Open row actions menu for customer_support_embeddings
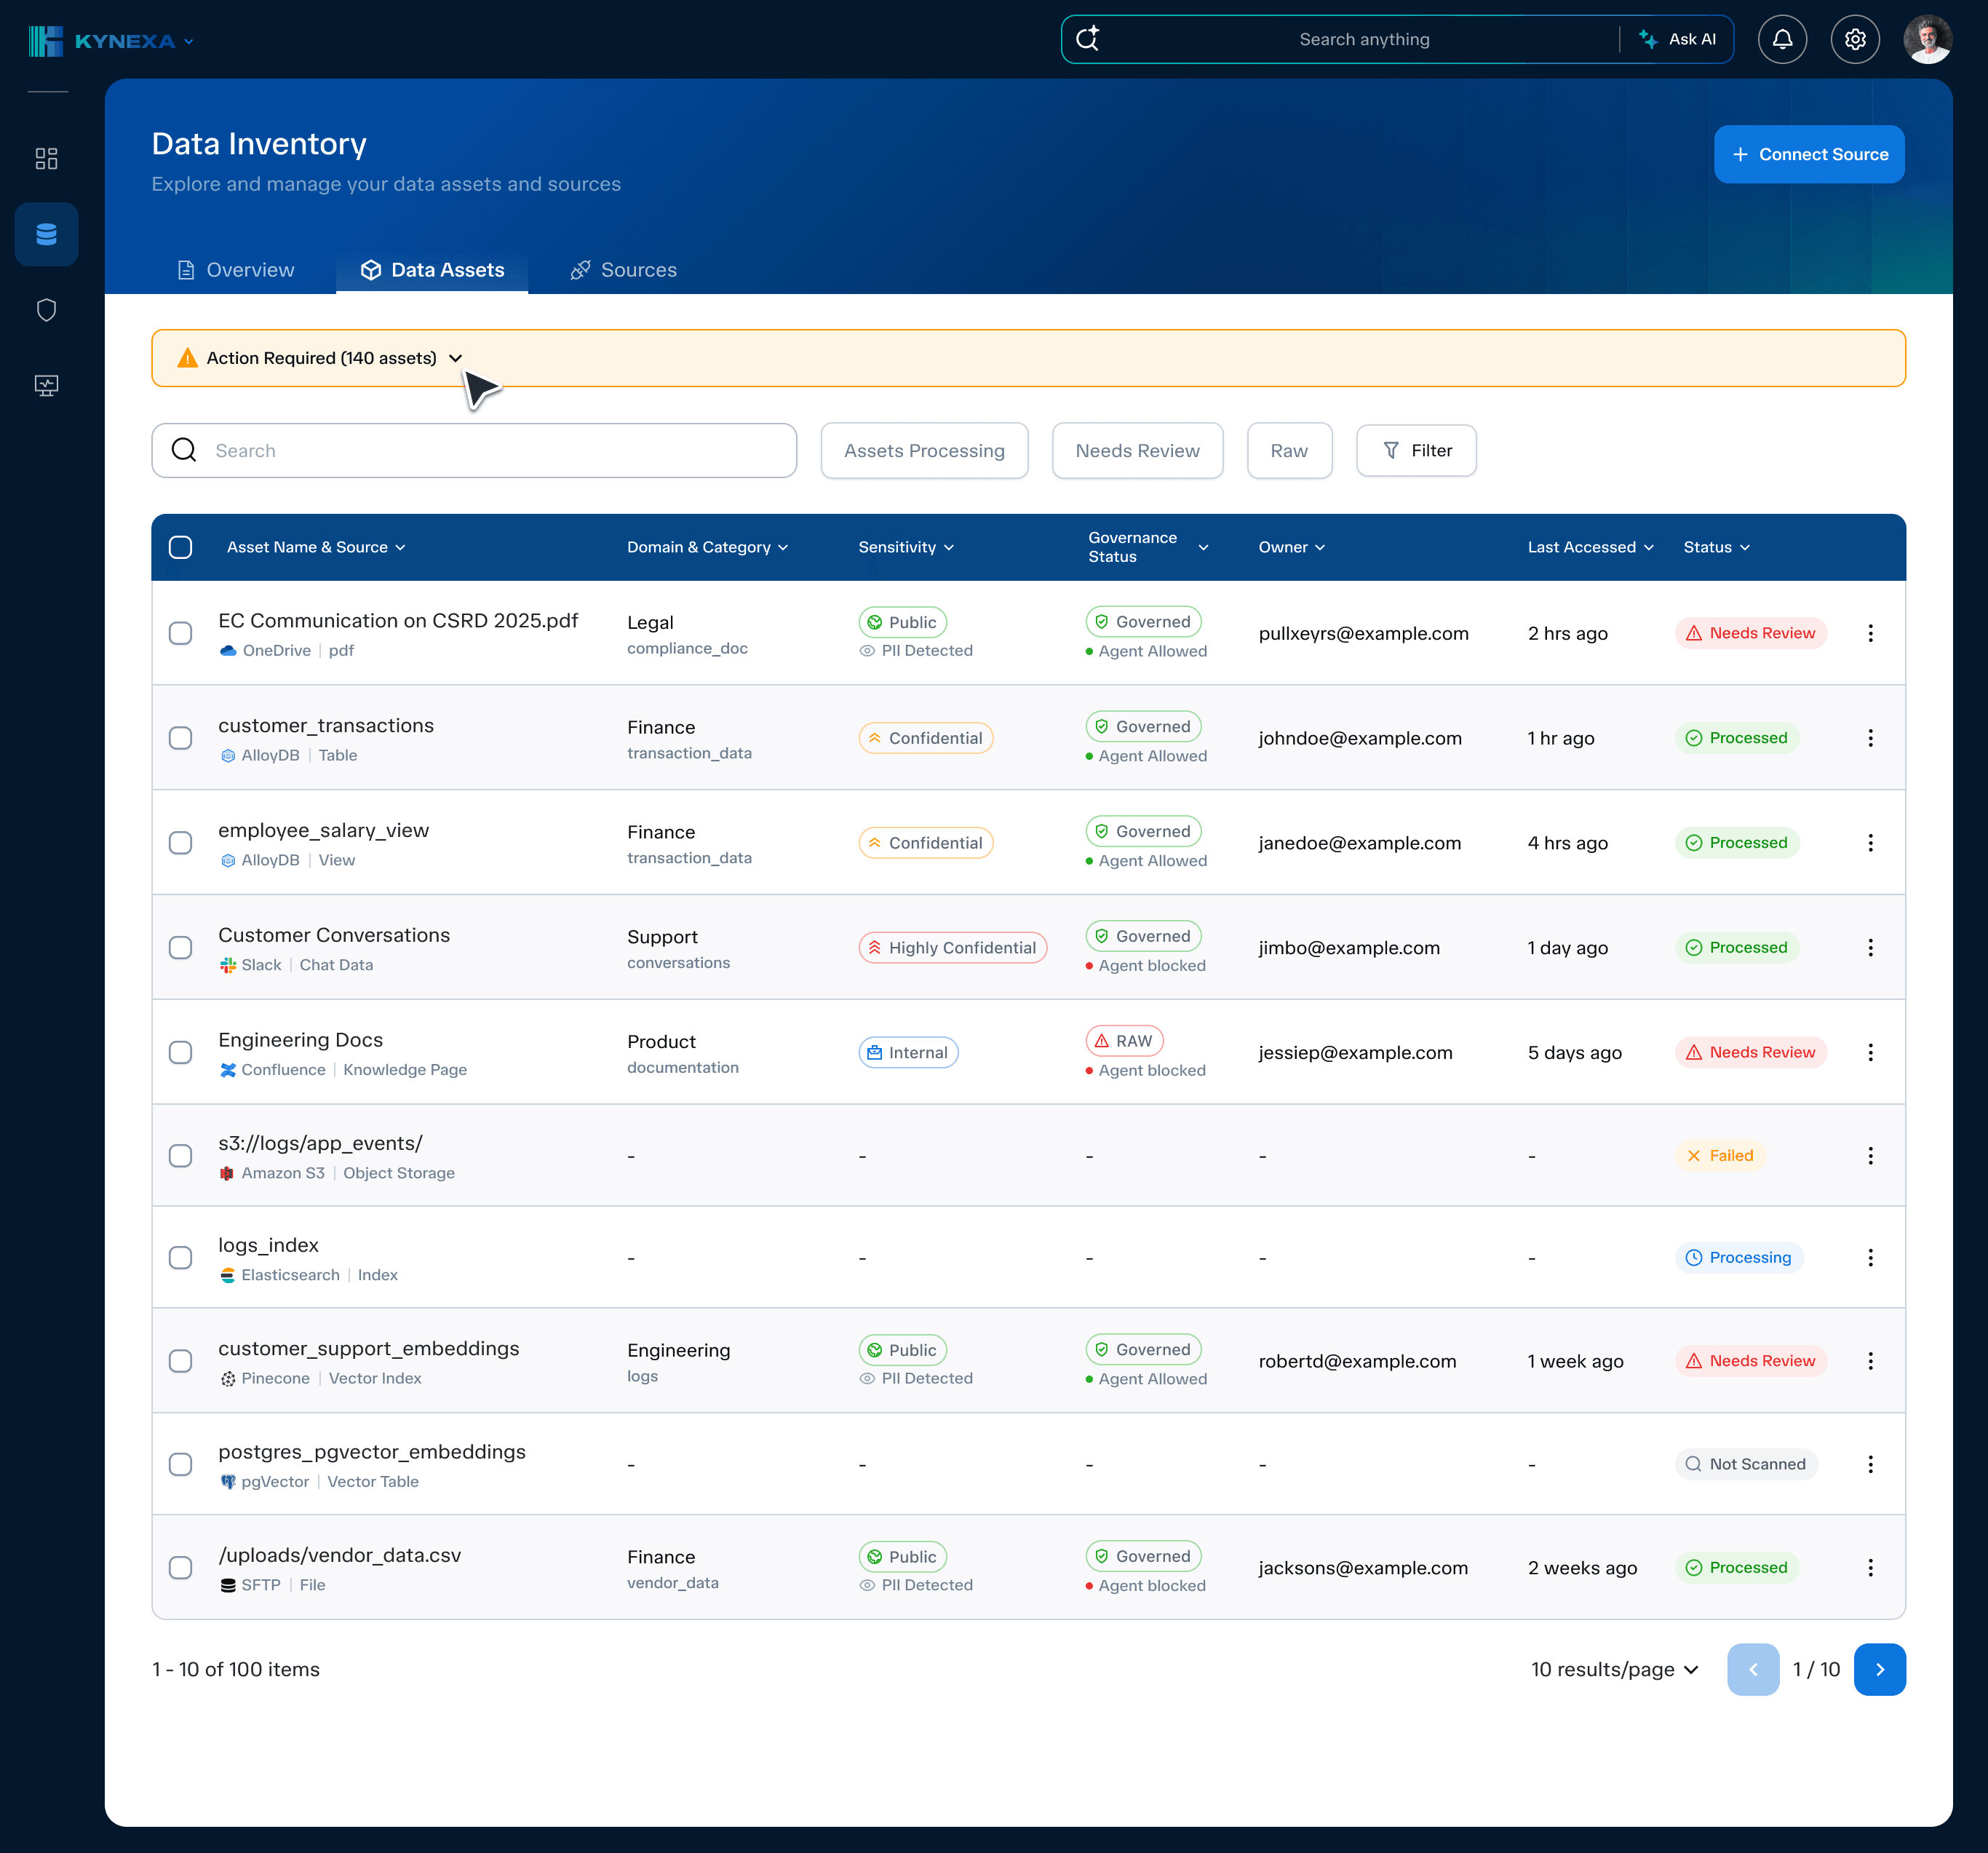Screen dimensions: 1988x1853 tap(1870, 1361)
